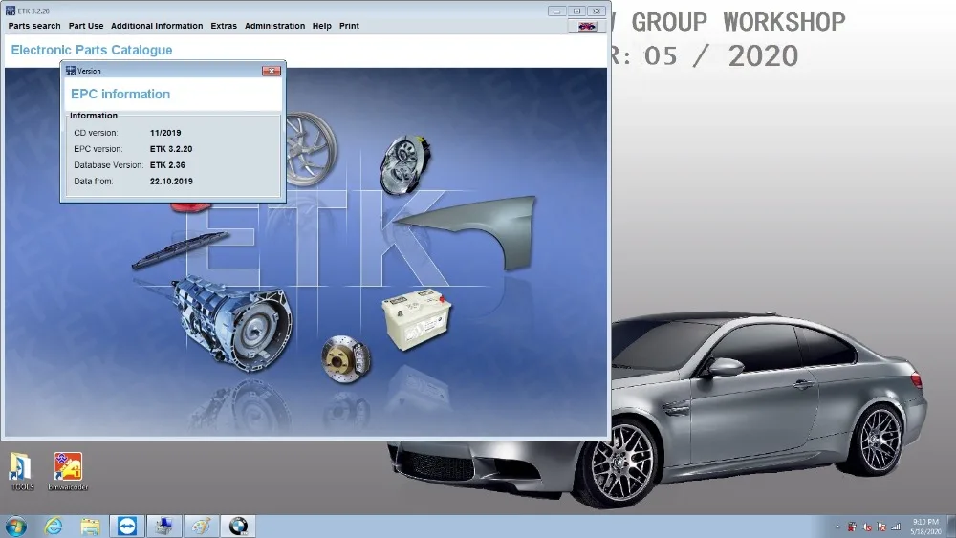The width and height of the screenshot is (956, 538).
Task: Launch Internet Explorer from the taskbar
Action: (53, 526)
